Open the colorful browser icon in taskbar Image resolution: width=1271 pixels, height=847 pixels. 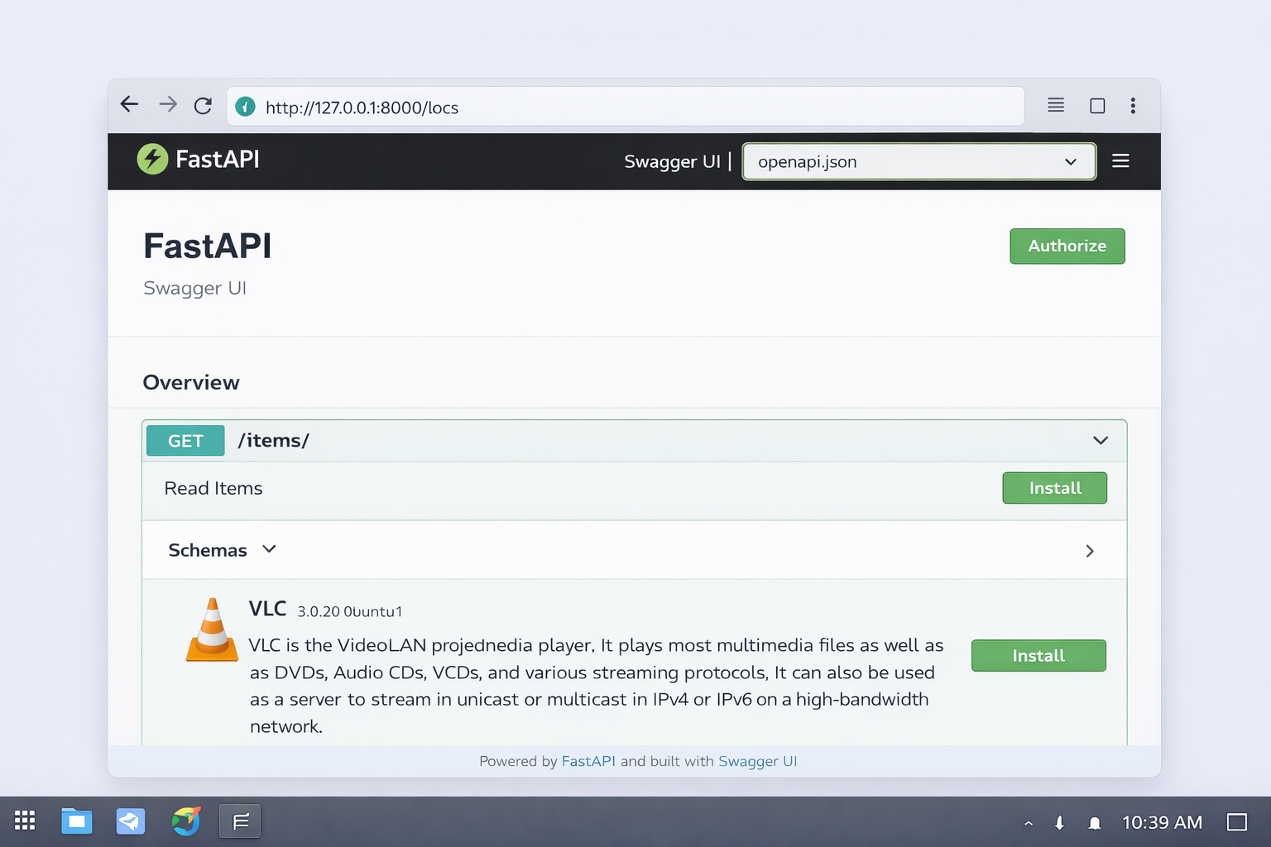click(x=186, y=821)
